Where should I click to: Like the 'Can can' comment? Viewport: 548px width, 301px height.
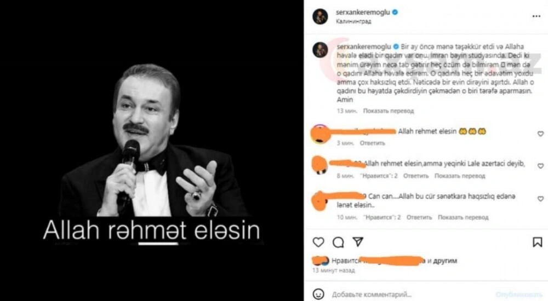coord(540,199)
